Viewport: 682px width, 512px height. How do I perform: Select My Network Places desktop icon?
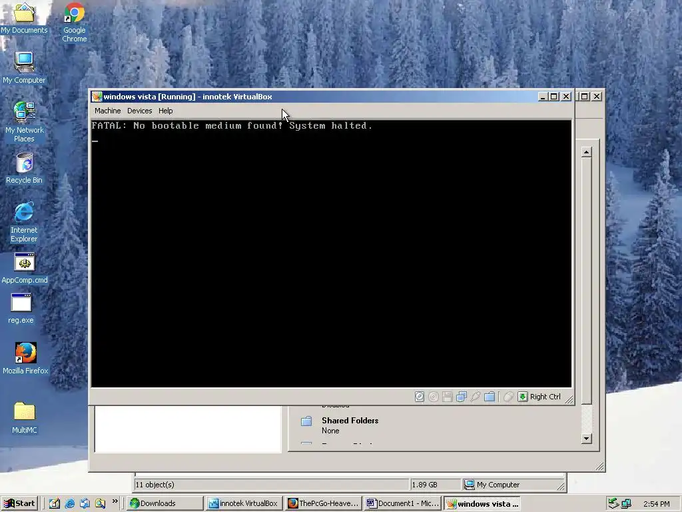24,122
